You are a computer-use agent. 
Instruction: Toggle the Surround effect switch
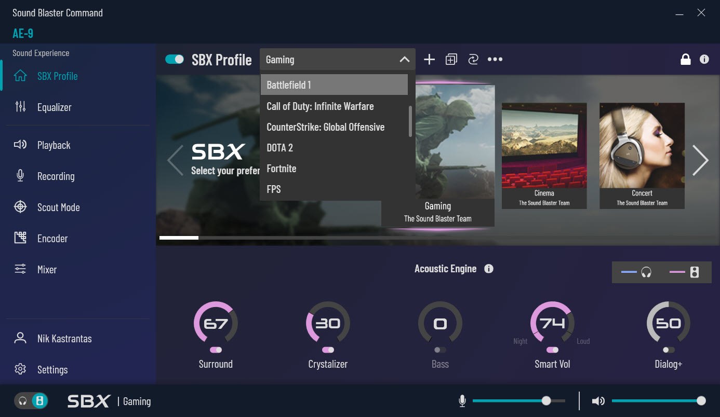(x=216, y=350)
